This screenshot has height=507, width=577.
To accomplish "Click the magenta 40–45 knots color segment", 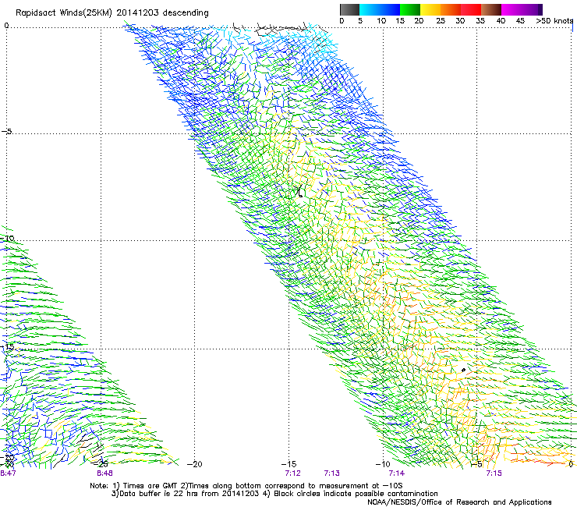I will pyautogui.click(x=512, y=9).
